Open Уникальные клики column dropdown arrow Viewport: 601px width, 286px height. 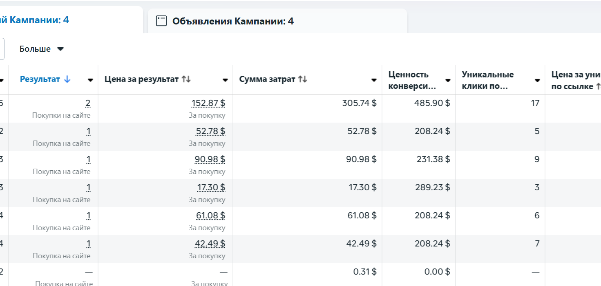tap(537, 80)
